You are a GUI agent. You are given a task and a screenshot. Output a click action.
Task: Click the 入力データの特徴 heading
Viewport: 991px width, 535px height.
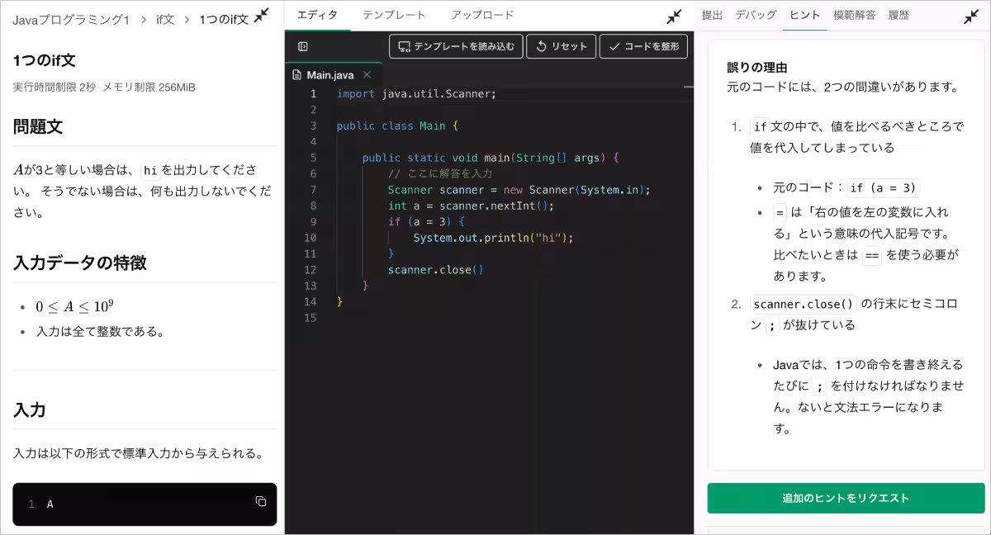pos(79,263)
